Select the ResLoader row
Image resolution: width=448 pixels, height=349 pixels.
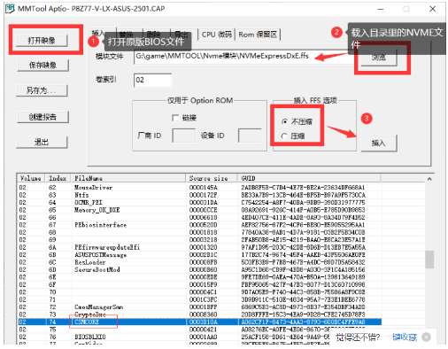(x=199, y=262)
